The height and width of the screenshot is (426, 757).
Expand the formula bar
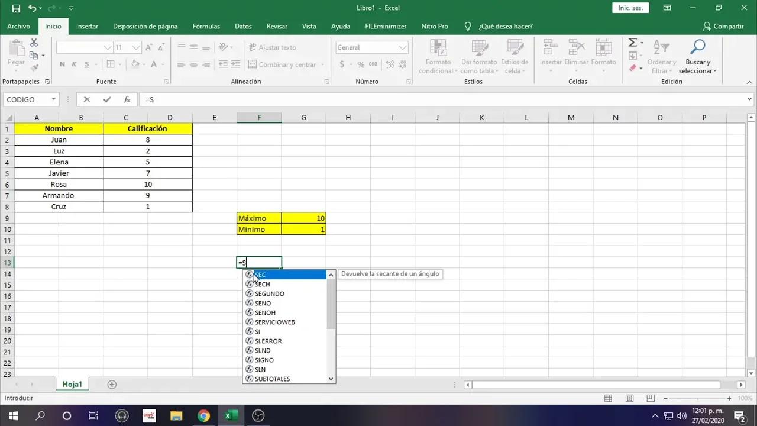point(750,99)
